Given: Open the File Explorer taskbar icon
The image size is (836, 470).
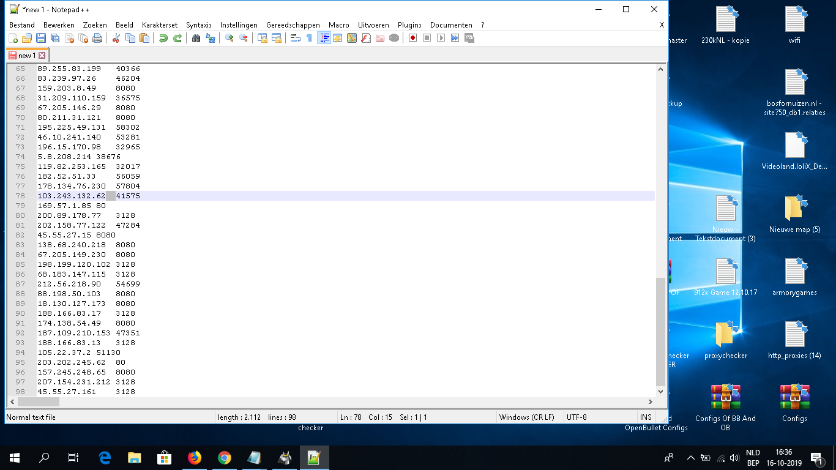Looking at the screenshot, I should [x=135, y=458].
